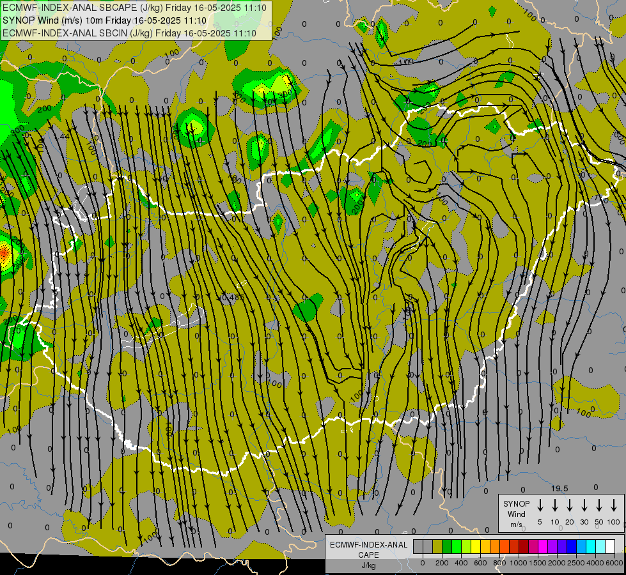Viewport: 626px width, 575px height.
Task: Click the 50 speed label in the wind legend
Action: pos(599,522)
